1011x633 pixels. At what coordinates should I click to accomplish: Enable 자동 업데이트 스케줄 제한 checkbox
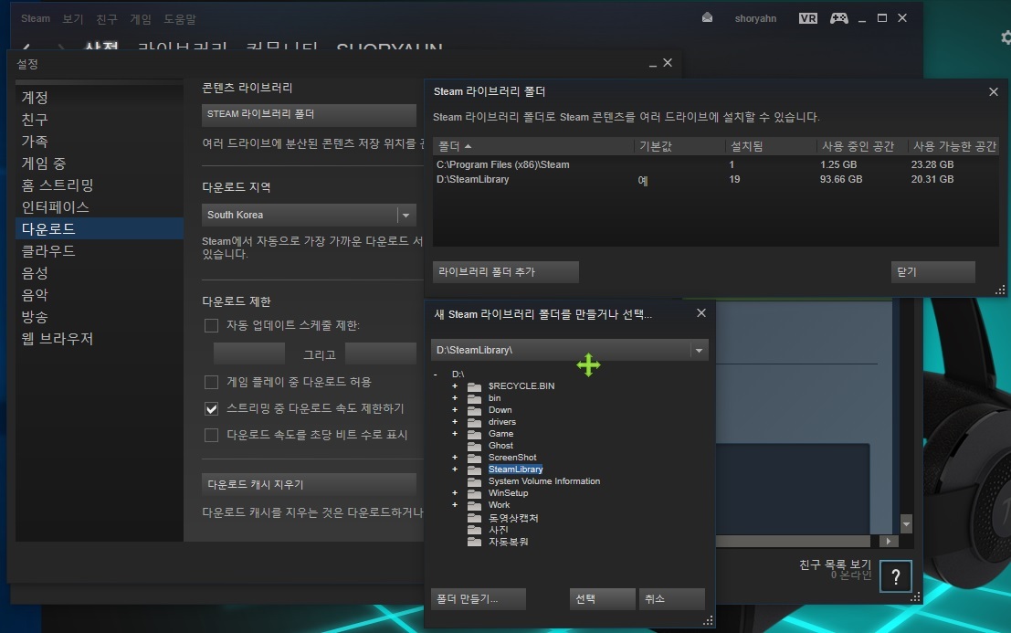211,325
